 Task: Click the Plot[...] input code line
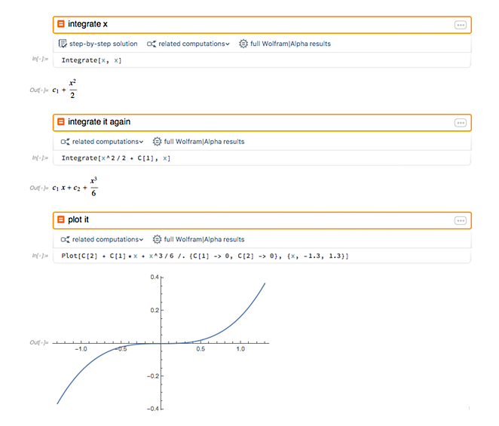pyautogui.click(x=205, y=256)
